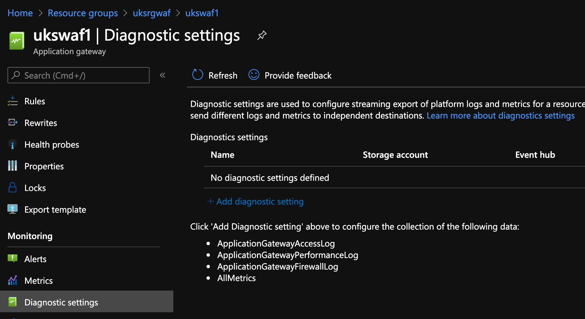Screen dimensions: 585x319
Task: Click the pin blade icon beside the title
Action: (x=262, y=35)
